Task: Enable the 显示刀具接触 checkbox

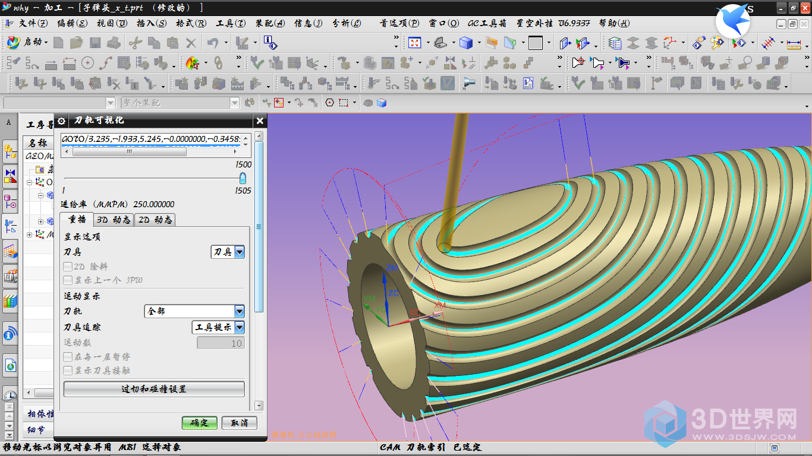Action: tap(68, 370)
